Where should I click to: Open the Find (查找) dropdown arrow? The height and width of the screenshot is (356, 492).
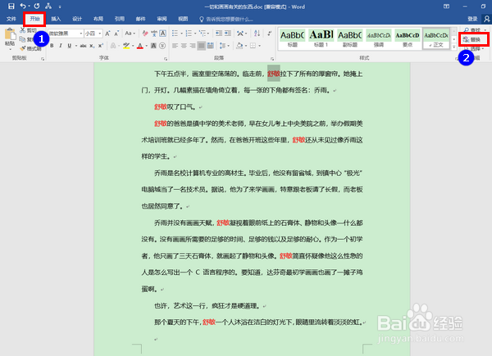click(485, 30)
